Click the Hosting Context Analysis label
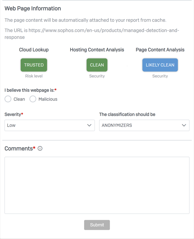Viewport: 194px width, 239px height. 97,50
